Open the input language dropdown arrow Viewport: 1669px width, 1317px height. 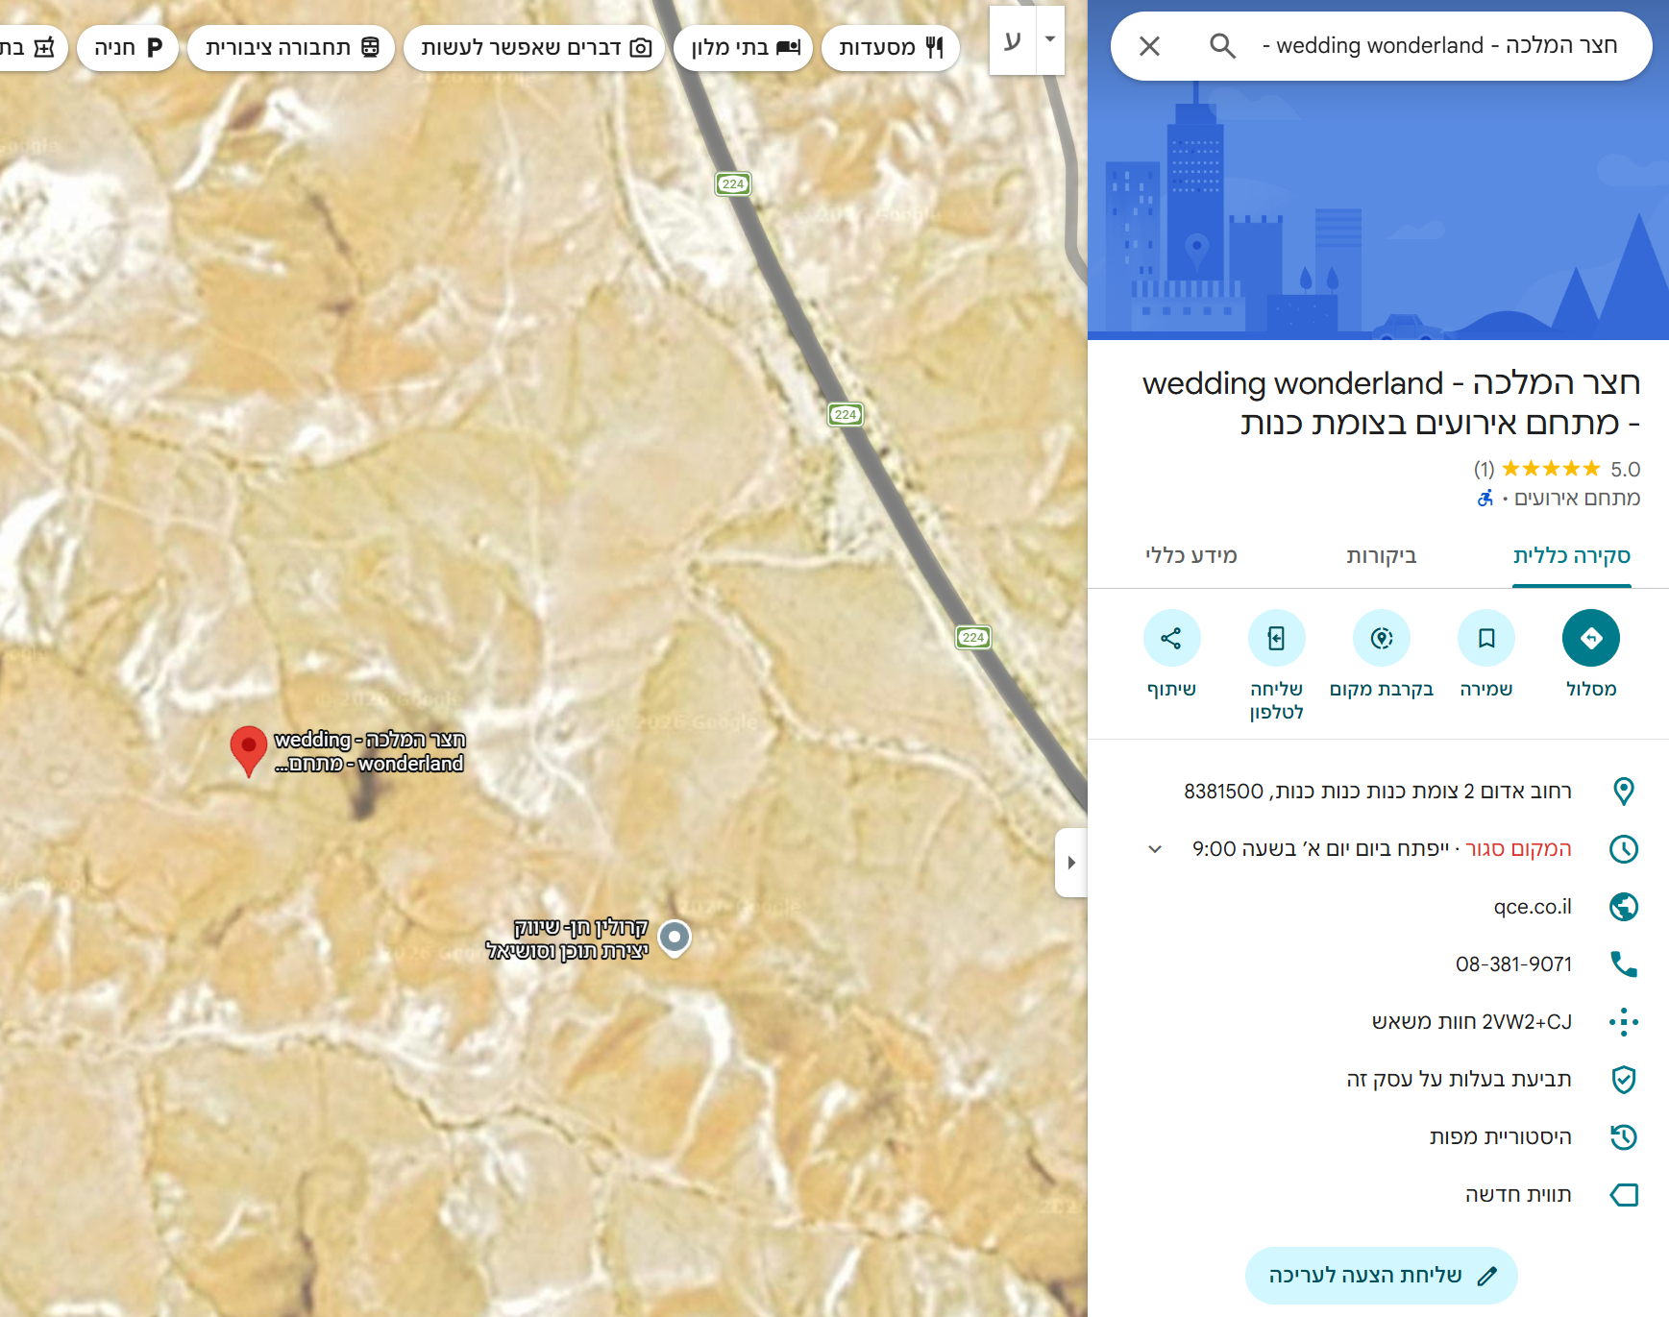pyautogui.click(x=1050, y=40)
